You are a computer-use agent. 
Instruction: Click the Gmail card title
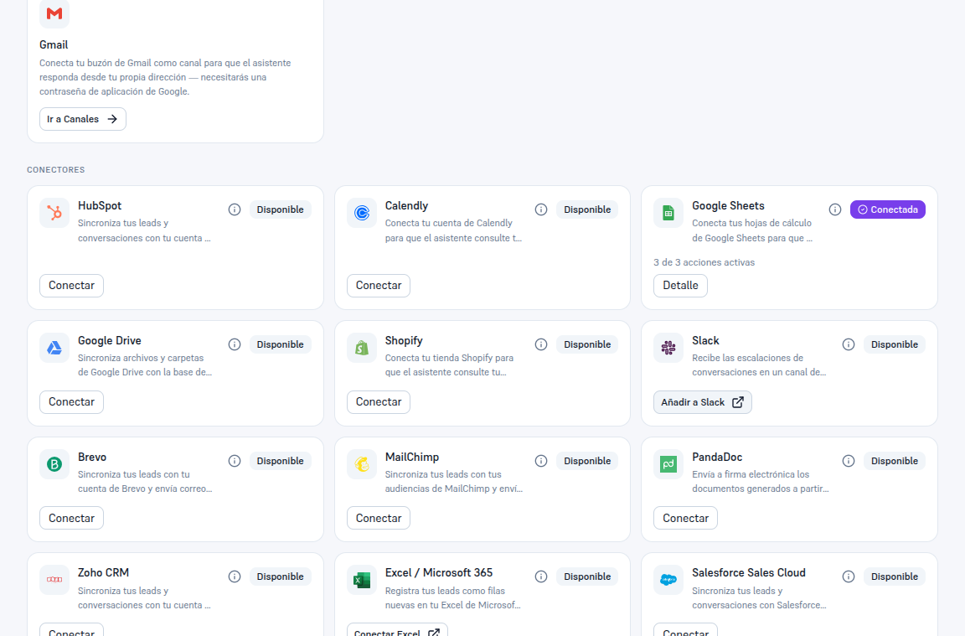(54, 45)
